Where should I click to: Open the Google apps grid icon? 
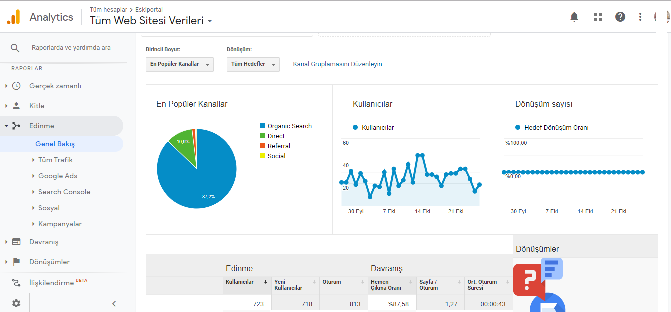[598, 17]
